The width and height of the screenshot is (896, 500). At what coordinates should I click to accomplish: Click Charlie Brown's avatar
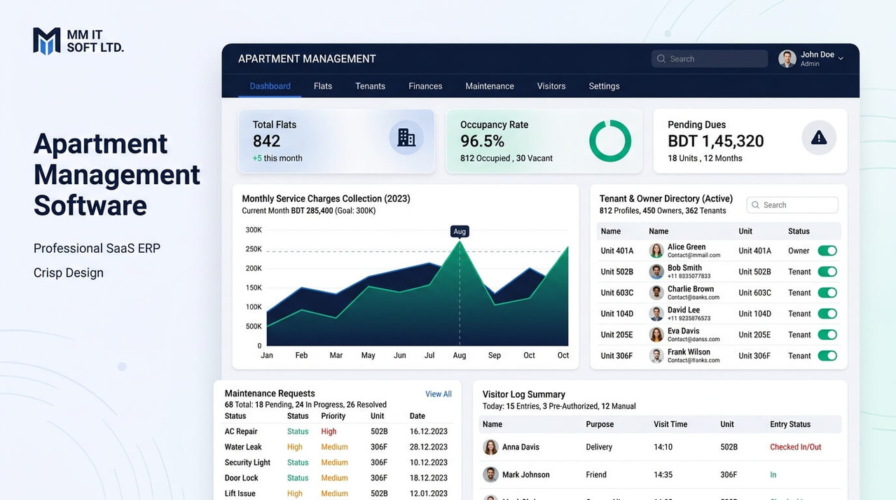point(656,293)
